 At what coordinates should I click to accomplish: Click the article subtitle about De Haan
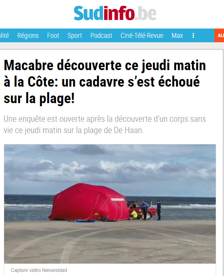tap(105, 125)
